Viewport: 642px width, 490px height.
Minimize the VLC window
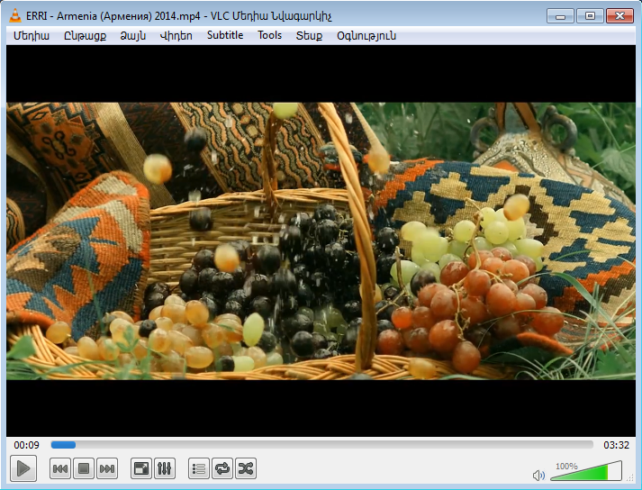pos(560,16)
